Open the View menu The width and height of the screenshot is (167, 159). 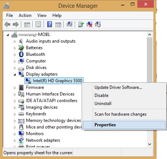42,15
